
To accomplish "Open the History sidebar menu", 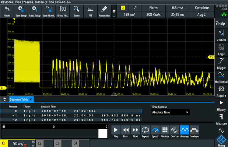I will 221,105.
